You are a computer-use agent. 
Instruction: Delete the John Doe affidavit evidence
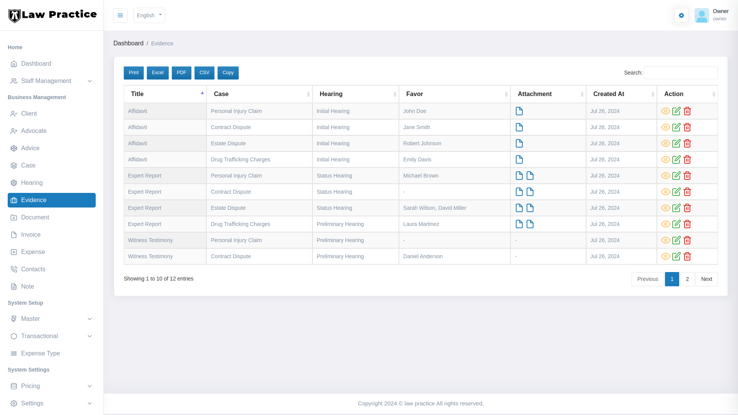(687, 111)
